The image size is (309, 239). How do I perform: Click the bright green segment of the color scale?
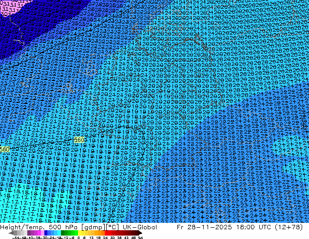tap(76, 233)
